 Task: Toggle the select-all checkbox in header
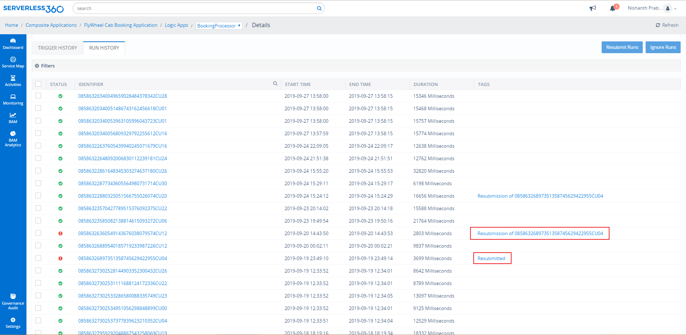38,84
